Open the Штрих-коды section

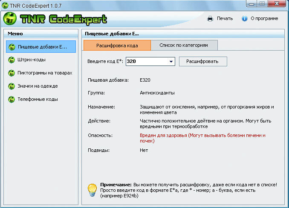pos(32,60)
